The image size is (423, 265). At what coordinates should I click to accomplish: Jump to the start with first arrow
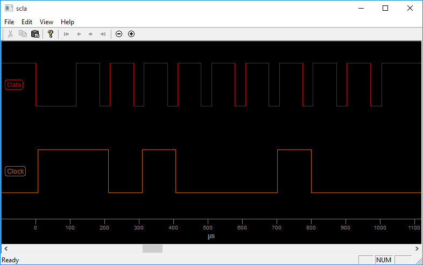tap(67, 34)
